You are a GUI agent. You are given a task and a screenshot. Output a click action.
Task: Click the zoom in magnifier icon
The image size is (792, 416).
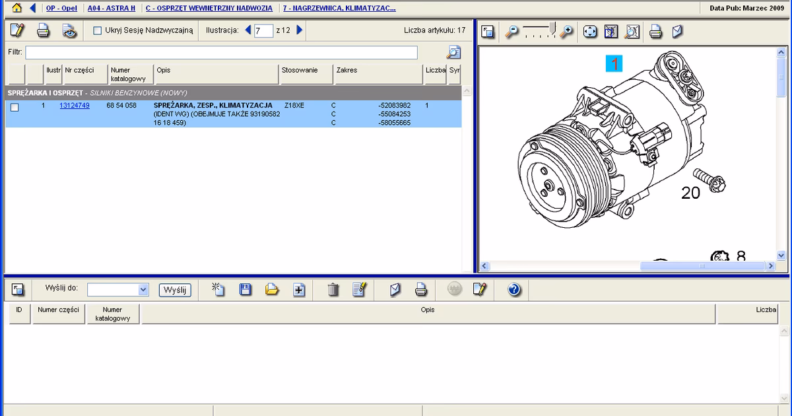[x=566, y=32]
